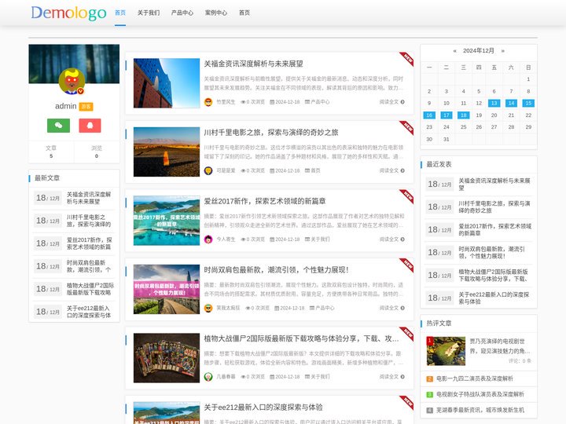This screenshot has height=424, width=566.
Task: Open 最新文章 item 关于ee212最新入口
Action: click(x=89, y=312)
